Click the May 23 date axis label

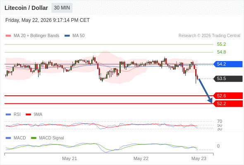click(199, 158)
